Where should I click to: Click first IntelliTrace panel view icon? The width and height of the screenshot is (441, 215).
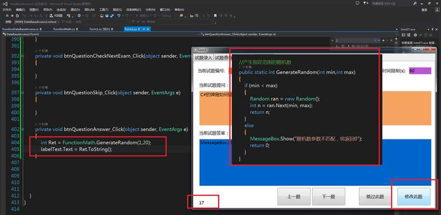(403, 35)
